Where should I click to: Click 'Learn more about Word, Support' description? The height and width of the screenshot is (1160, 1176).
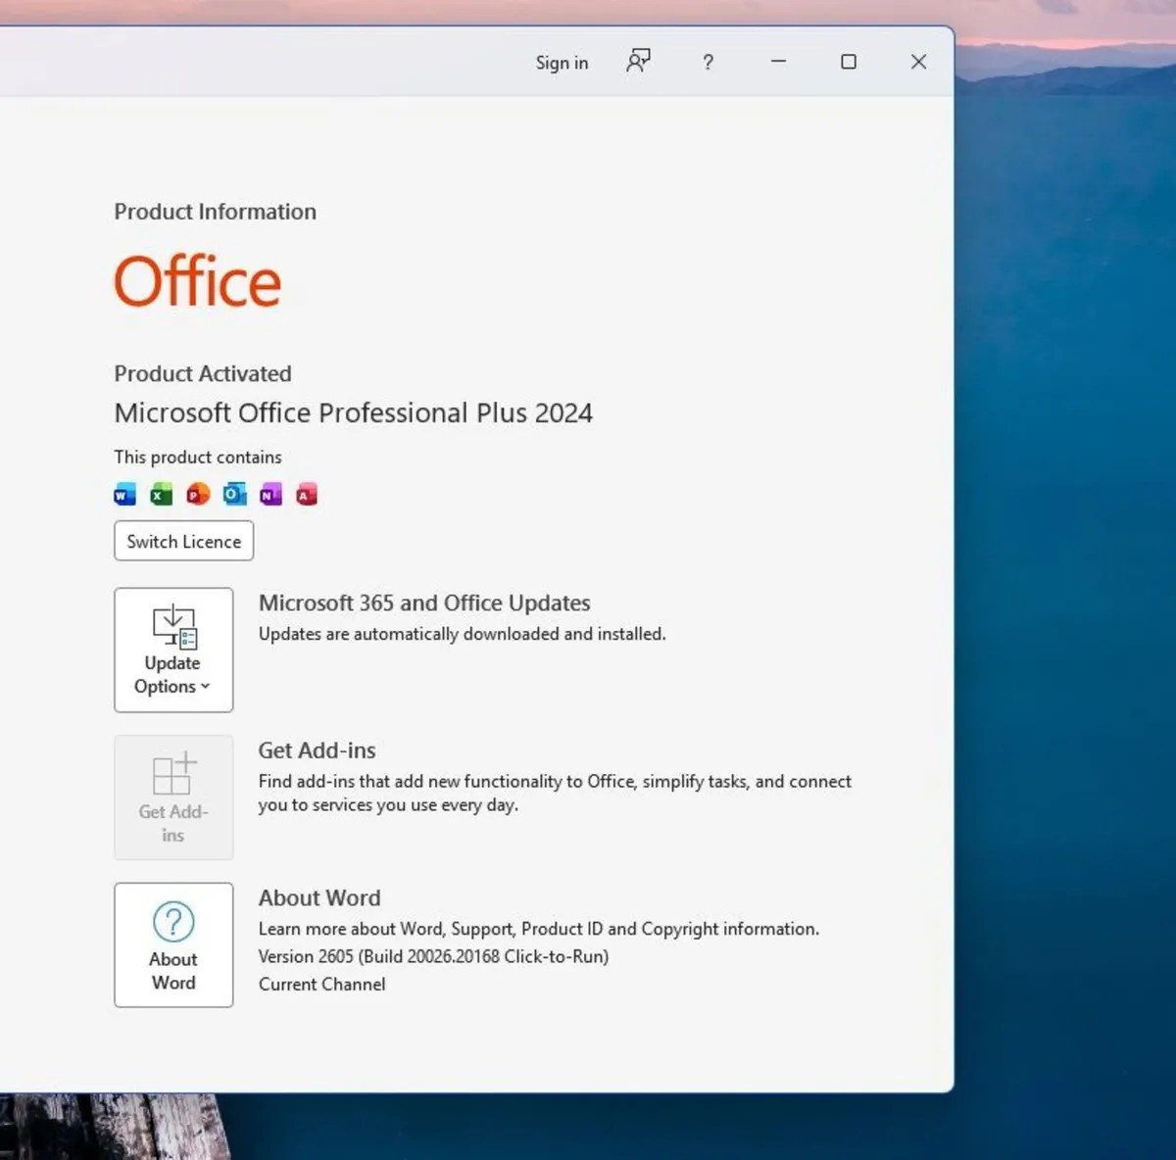coord(539,929)
